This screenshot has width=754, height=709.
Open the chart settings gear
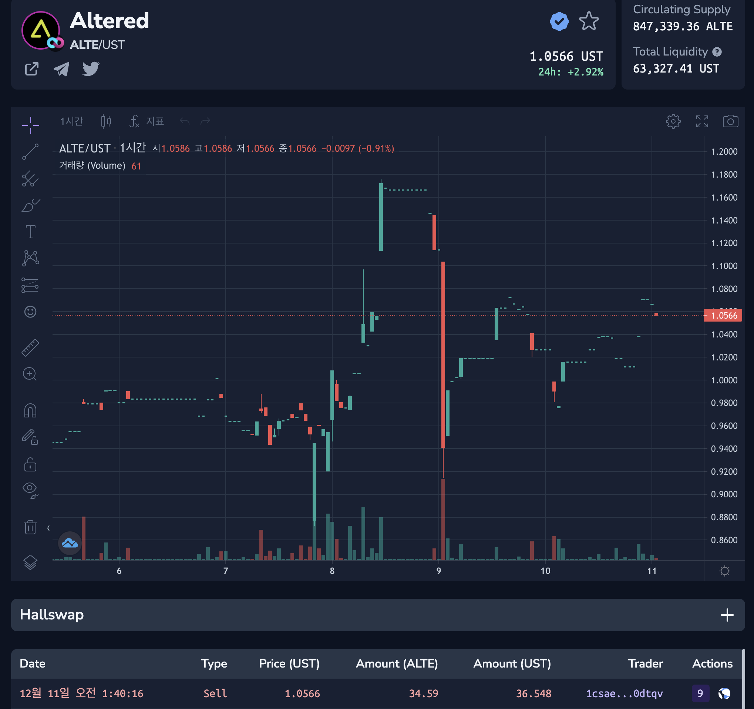(673, 121)
